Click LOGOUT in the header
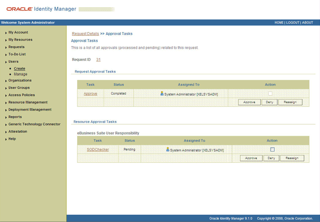This screenshot has width=320, height=222. (293, 23)
